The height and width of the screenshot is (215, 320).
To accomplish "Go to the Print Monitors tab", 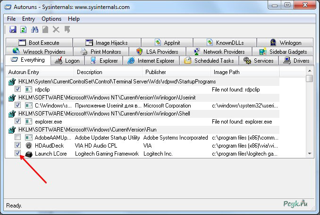I will (x=101, y=51).
